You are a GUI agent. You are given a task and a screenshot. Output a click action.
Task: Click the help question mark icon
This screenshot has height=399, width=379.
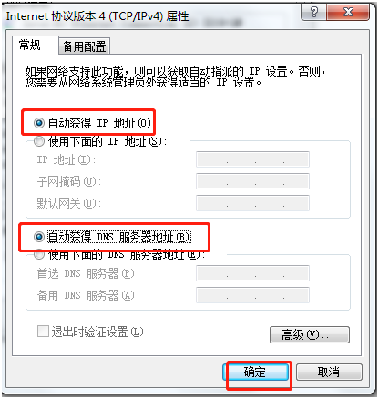click(313, 12)
